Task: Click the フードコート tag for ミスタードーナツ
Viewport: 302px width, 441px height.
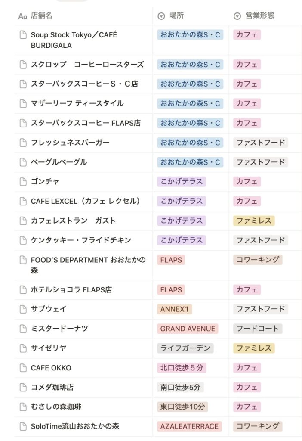Action: (258, 329)
